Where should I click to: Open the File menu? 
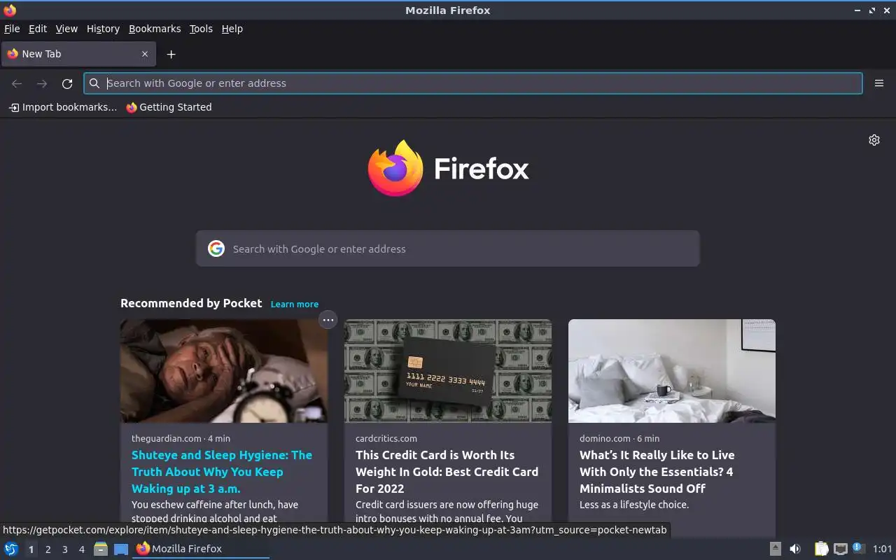tap(12, 29)
